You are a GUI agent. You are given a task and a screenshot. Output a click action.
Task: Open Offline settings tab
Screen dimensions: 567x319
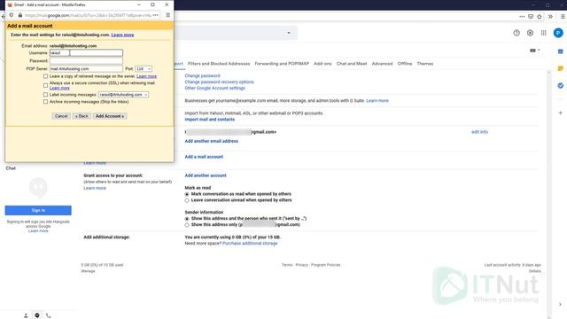(405, 64)
